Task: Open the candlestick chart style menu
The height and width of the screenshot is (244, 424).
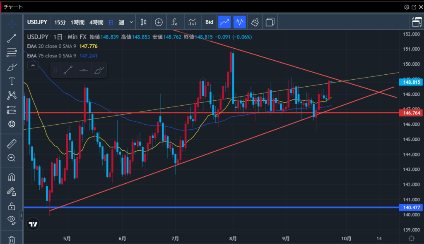Action: coord(144,22)
